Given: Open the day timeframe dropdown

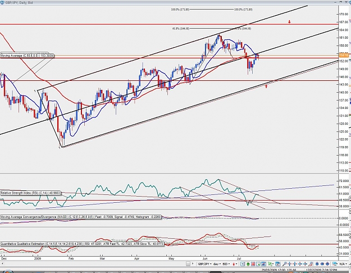Looking at the screenshot, I should (217, 264).
